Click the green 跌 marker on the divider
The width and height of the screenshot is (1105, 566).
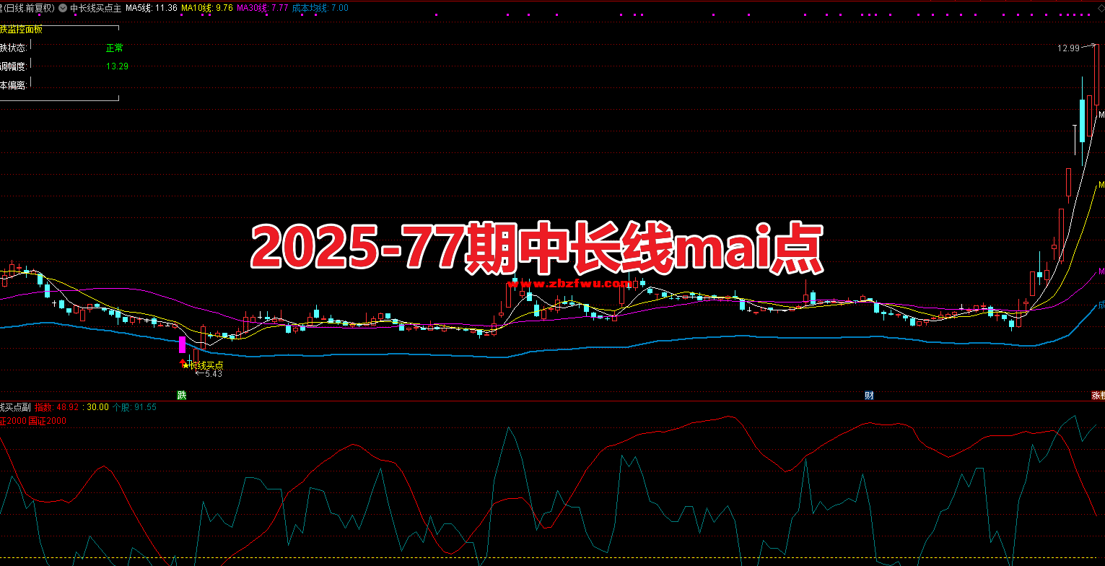(x=182, y=395)
